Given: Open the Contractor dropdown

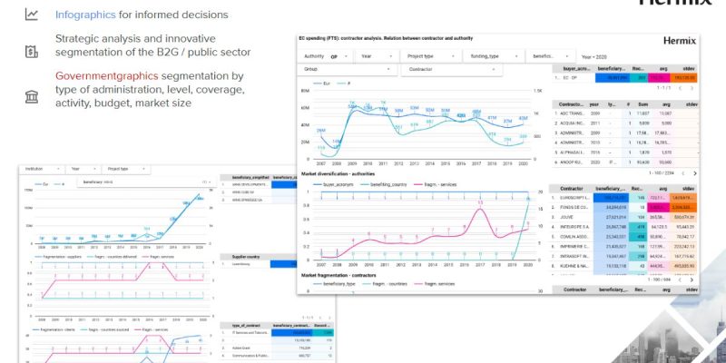Looking at the screenshot, I should tap(452, 70).
